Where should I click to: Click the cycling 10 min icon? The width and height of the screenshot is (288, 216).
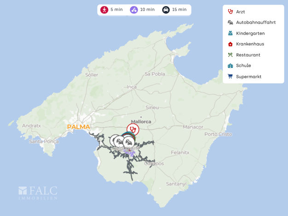pos(134,10)
